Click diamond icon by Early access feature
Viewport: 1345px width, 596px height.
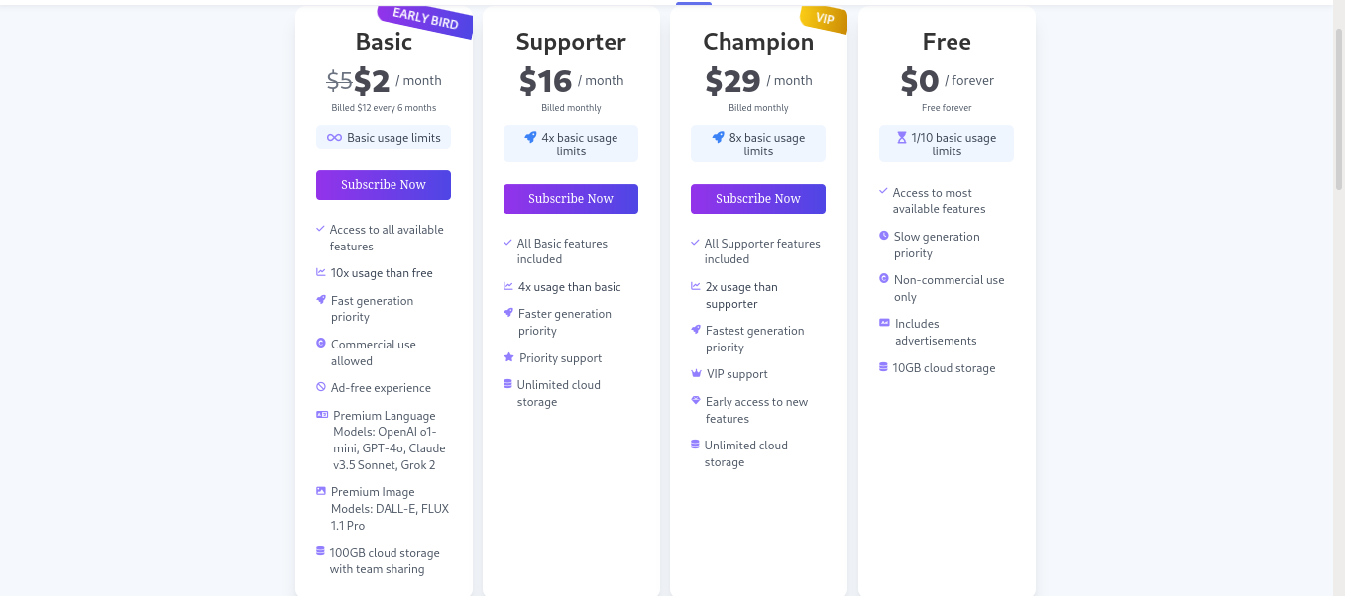click(696, 401)
